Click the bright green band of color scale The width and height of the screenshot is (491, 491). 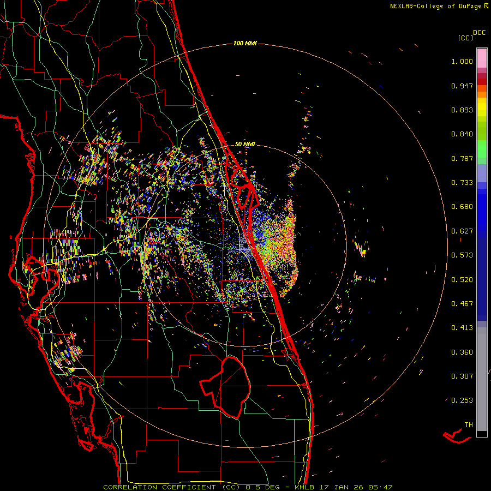point(482,149)
